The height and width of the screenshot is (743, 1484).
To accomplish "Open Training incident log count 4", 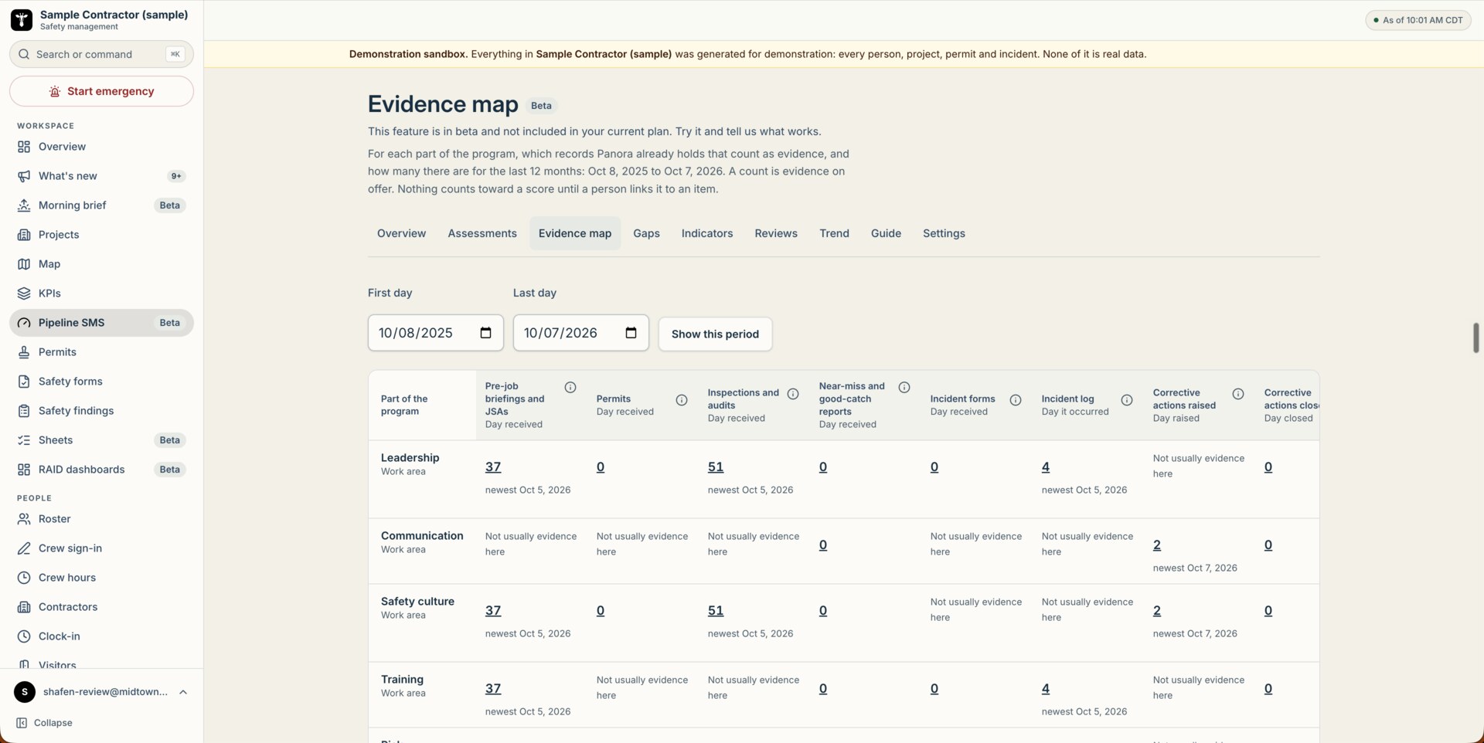I will pyautogui.click(x=1046, y=689).
